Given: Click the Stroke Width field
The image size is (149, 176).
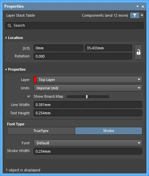Looking at the screenshot, I should point(88,151).
